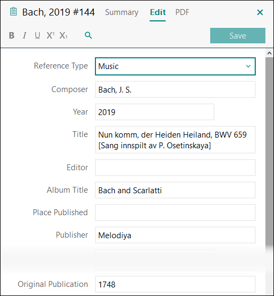Select the Edit tab
Screen dimensions: 274x296
[158, 12]
